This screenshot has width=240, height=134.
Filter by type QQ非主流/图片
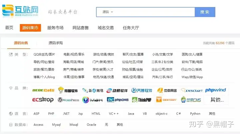coord(44,54)
